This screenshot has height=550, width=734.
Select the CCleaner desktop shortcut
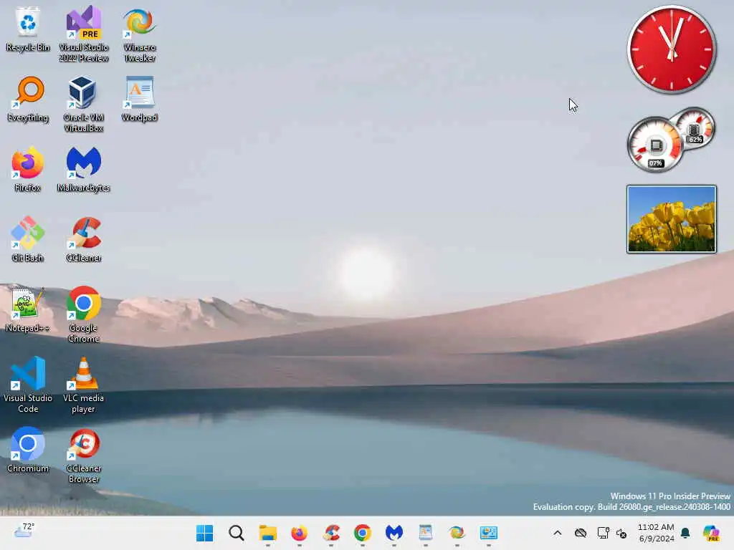point(83,239)
